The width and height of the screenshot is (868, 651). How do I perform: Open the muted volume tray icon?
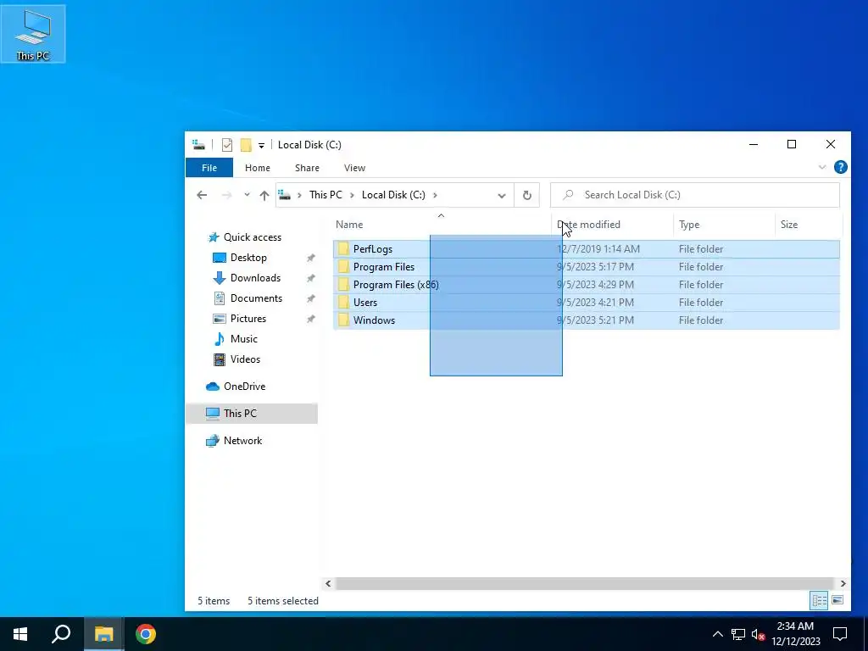pyautogui.click(x=758, y=634)
